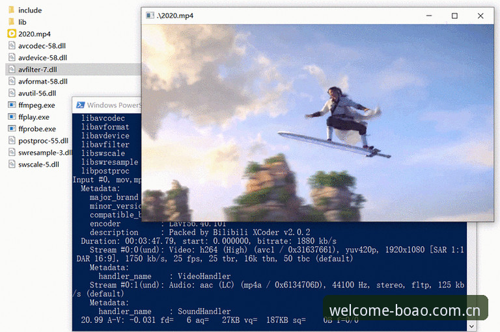Select the avdevice-58.dll file name
The height and width of the screenshot is (332, 500).
coord(43,58)
